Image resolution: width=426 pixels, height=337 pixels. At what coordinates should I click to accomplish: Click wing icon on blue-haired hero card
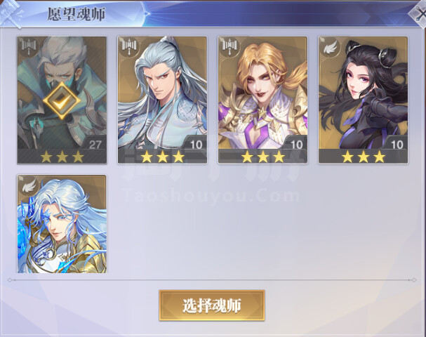[29, 185]
